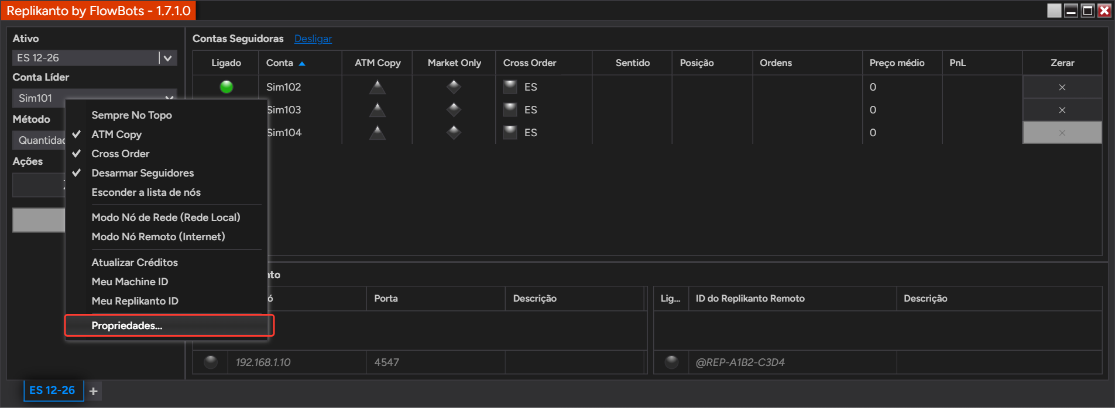Click the ATM Copy triangle for Sim102

(378, 87)
